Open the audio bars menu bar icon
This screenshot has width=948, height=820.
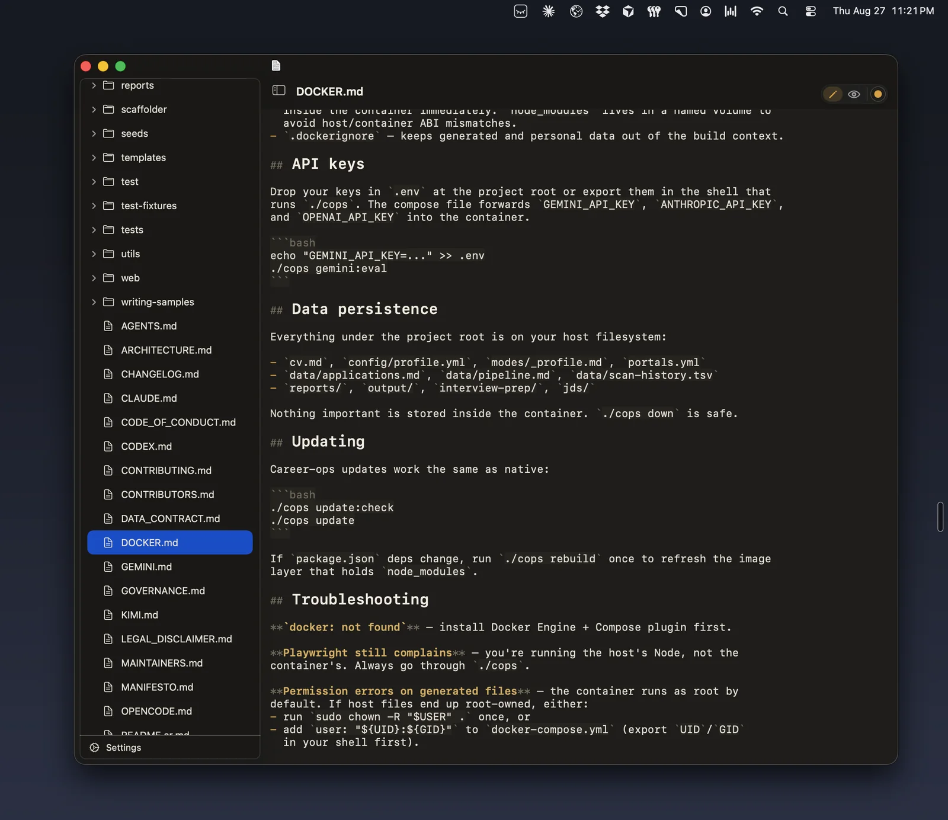(731, 11)
